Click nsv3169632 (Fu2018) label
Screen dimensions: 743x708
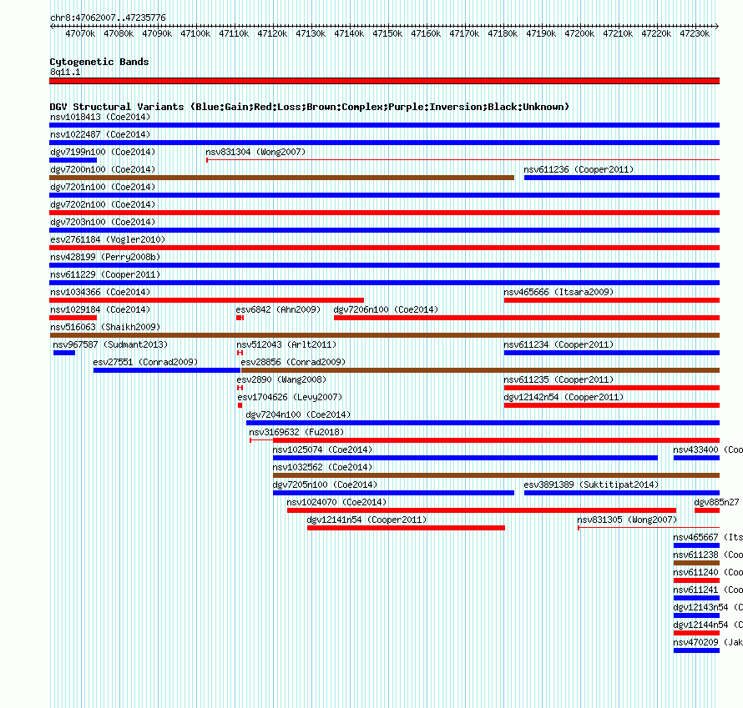click(296, 432)
